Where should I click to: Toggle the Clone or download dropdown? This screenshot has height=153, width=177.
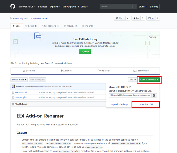click(x=149, y=80)
